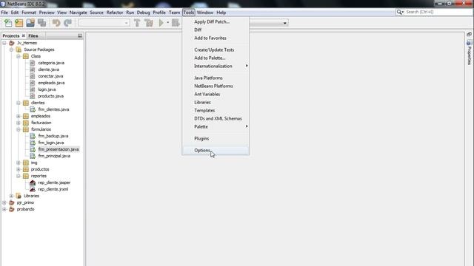Expand the img package node
This screenshot has height=266, width=474.
click(x=18, y=163)
